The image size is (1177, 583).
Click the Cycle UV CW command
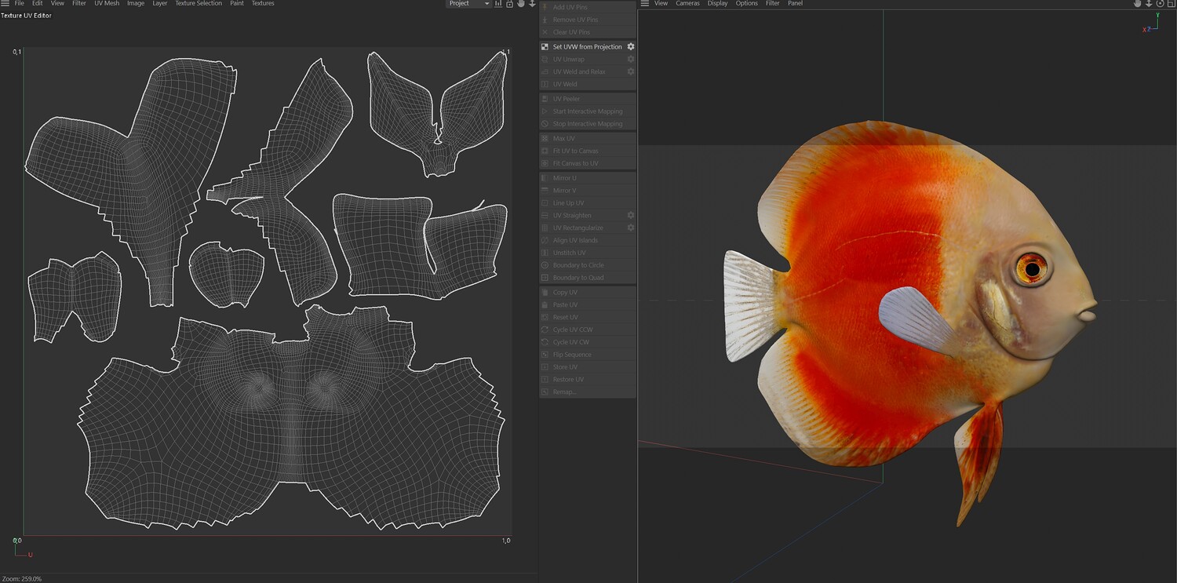588,342
